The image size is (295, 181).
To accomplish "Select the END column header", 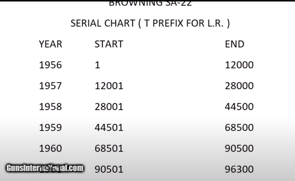I will 234,44.
